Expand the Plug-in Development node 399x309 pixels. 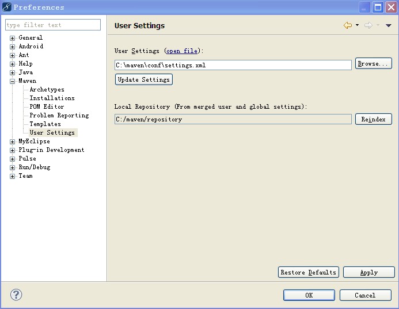point(12,150)
